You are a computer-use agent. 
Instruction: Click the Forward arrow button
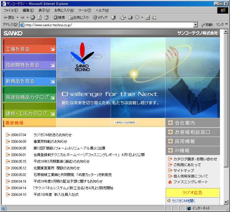22,18
